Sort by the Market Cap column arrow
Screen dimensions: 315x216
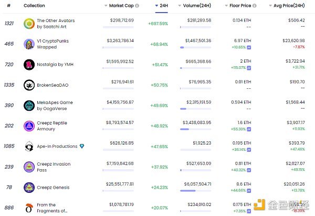pos(106,6)
